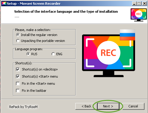Click the RePack by TryRooM text

tap(23, 107)
